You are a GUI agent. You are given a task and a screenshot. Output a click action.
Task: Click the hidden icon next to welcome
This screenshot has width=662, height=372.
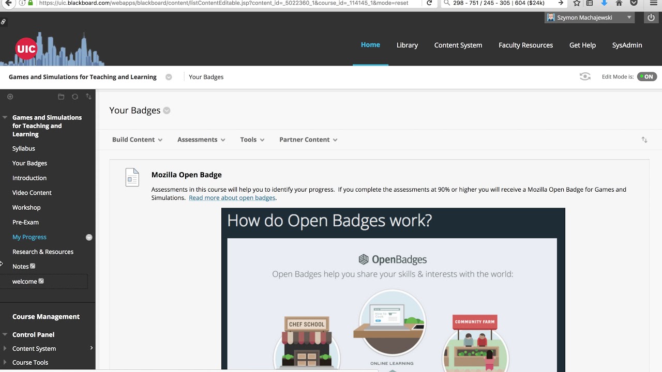[x=41, y=281]
